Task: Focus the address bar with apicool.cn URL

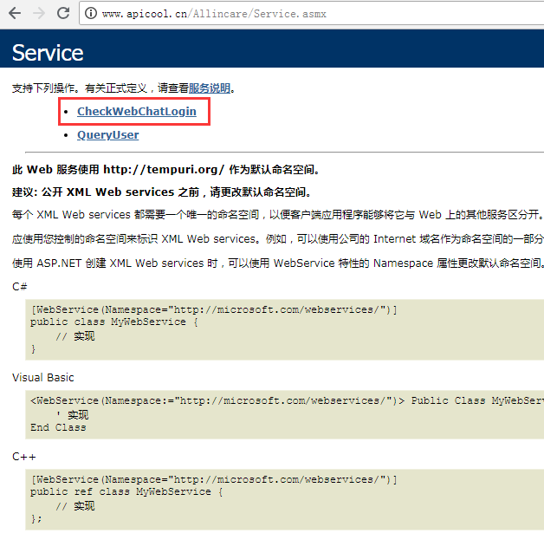Action: pos(260,14)
